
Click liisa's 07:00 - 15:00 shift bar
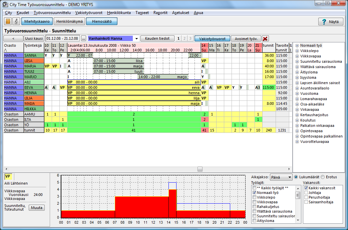pyautogui.click(x=118, y=61)
